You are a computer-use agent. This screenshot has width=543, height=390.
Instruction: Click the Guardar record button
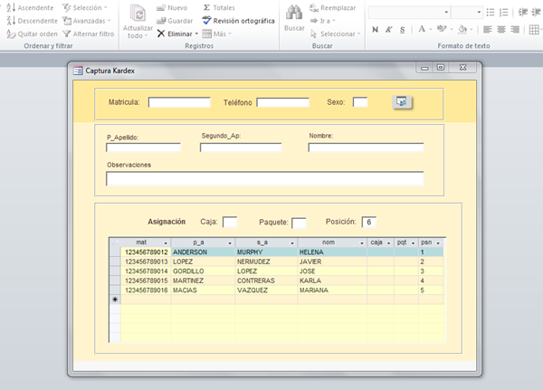point(174,20)
